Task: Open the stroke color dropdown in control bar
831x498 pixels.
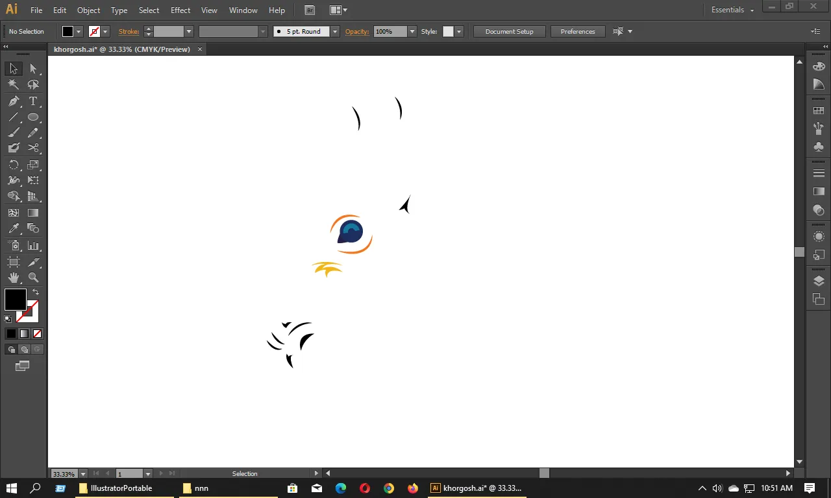Action: coord(105,31)
